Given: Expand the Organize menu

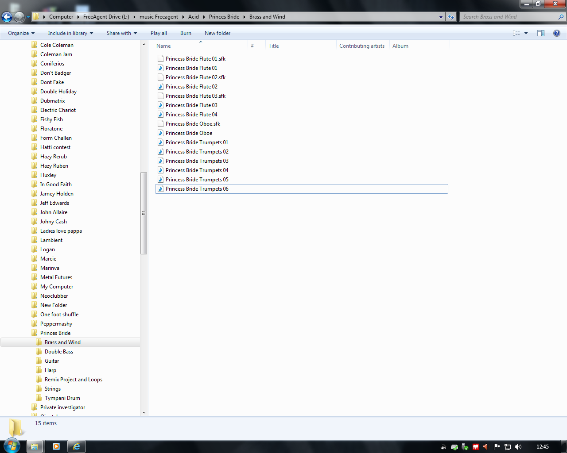Looking at the screenshot, I should point(21,33).
